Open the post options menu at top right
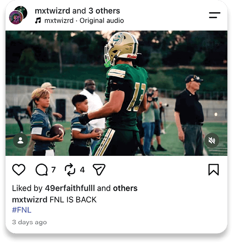The image size is (233, 244). pos(215,15)
